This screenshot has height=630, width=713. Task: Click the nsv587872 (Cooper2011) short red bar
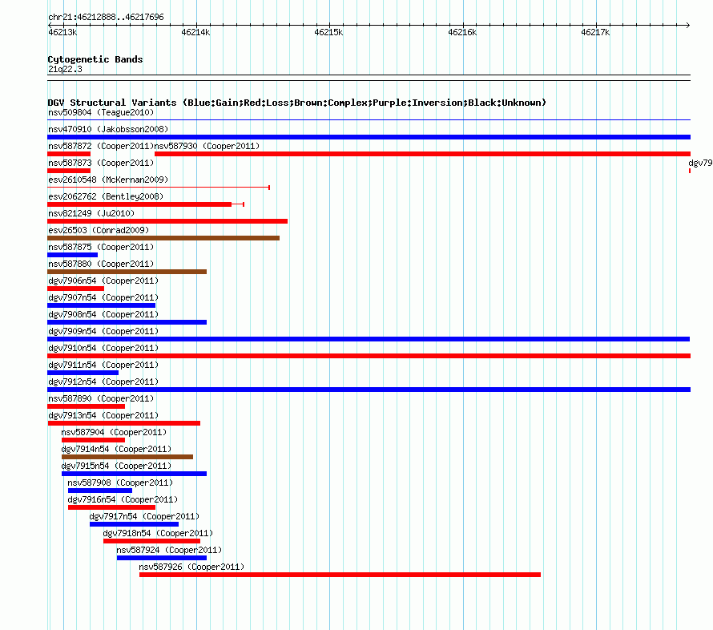69,154
